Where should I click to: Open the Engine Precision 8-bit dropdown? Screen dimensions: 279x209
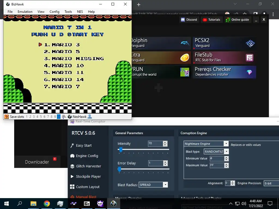[x=271, y=183]
